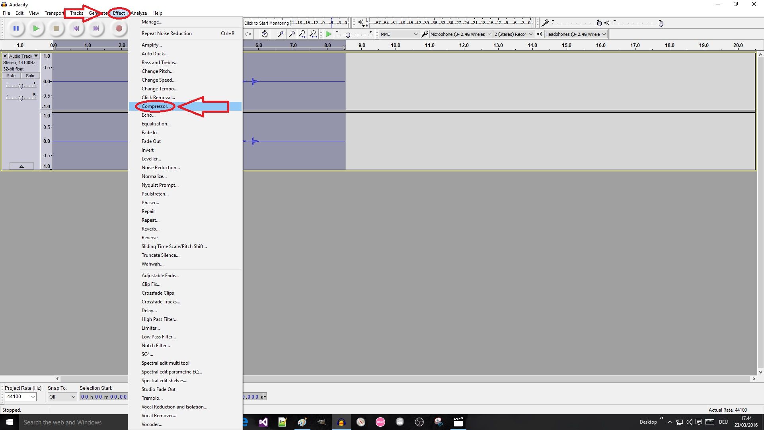Adjust the track gain slider
The image size is (764, 430).
pos(21,86)
